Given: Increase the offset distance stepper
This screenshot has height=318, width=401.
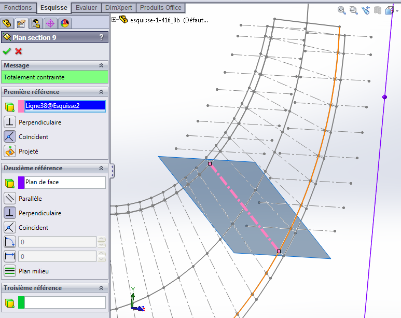Looking at the screenshot, I should 101,254.
